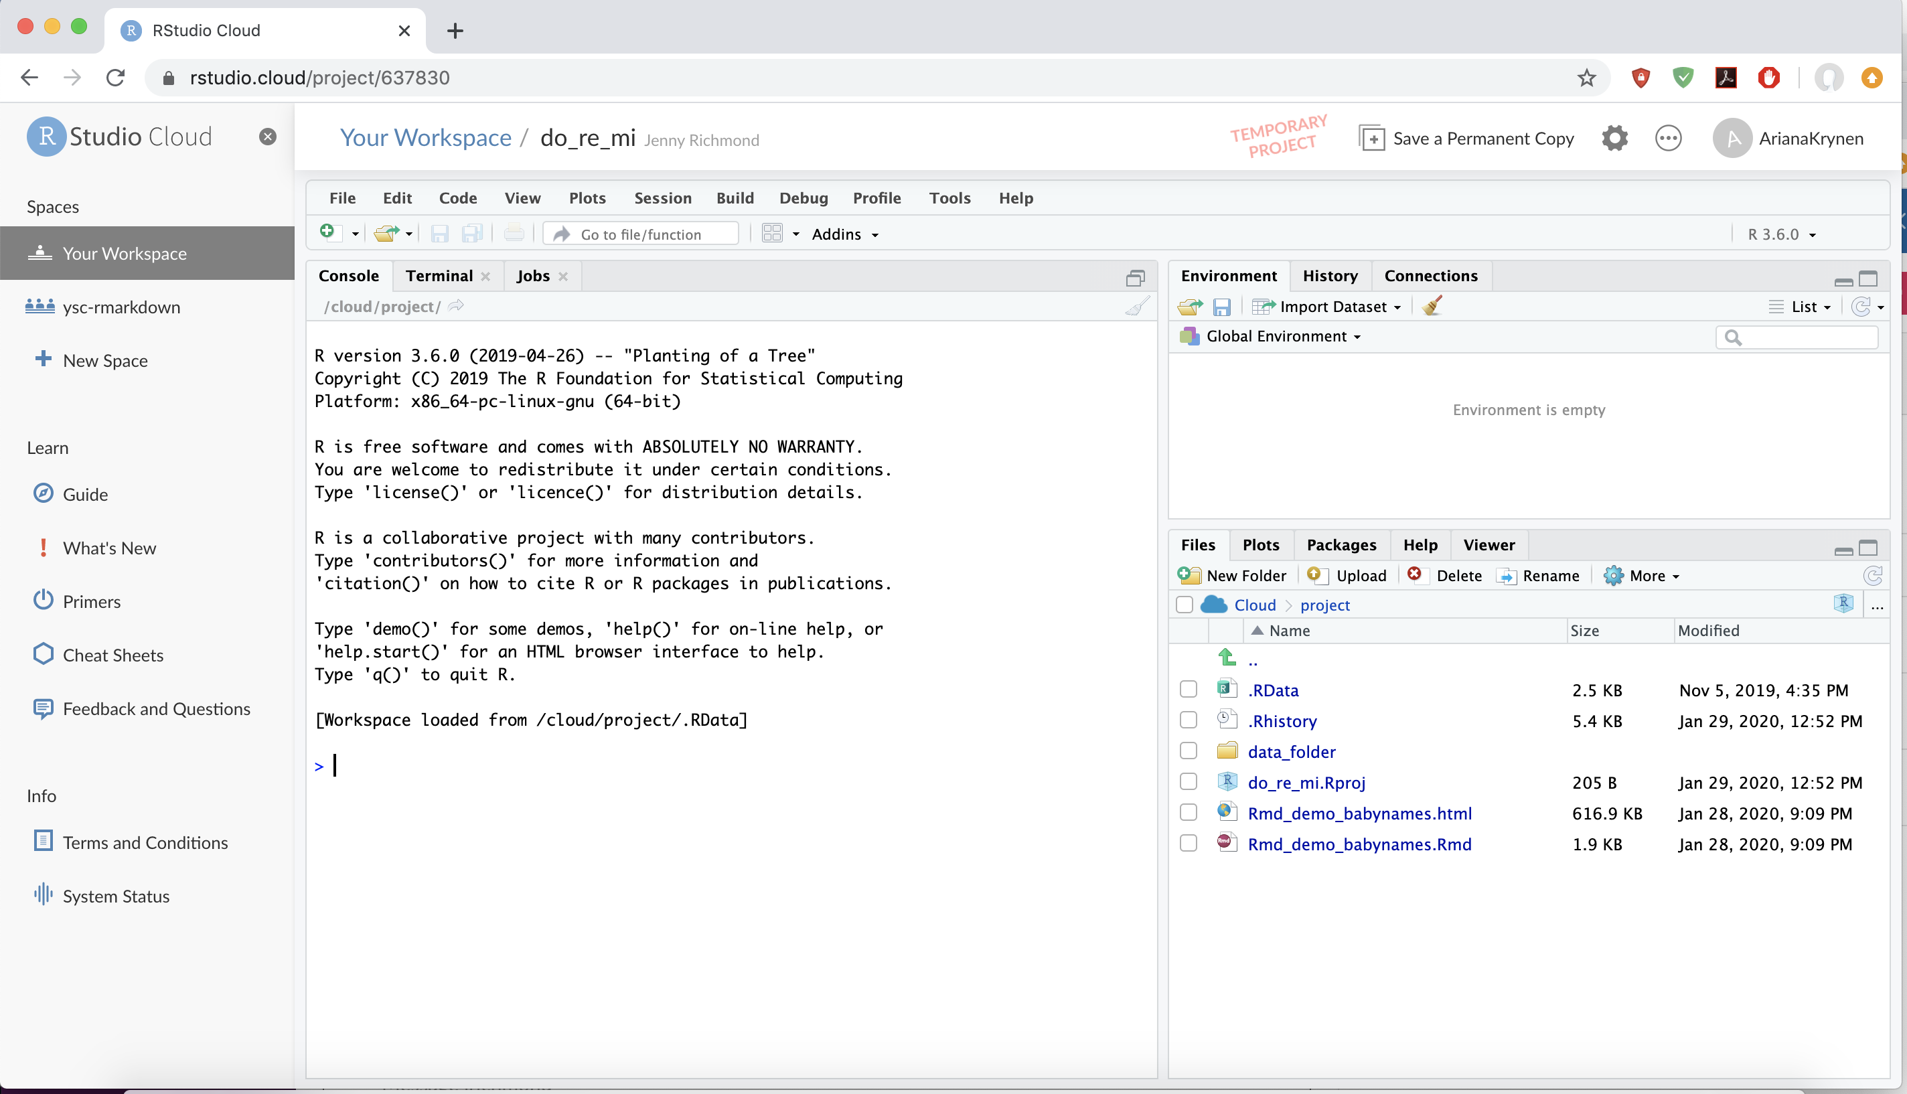Switch to the Packages tab
1907x1094 pixels.
(x=1341, y=545)
